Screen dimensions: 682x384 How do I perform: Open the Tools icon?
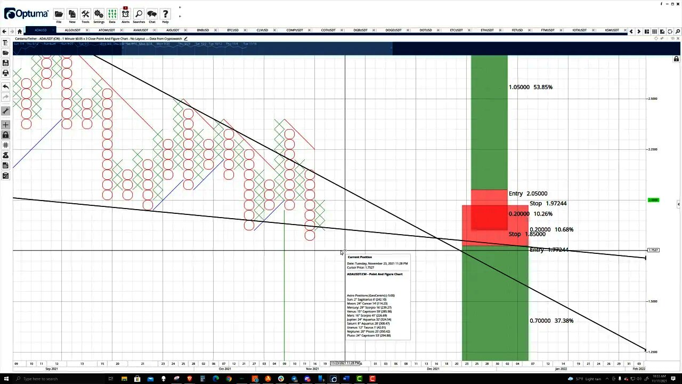click(x=85, y=15)
